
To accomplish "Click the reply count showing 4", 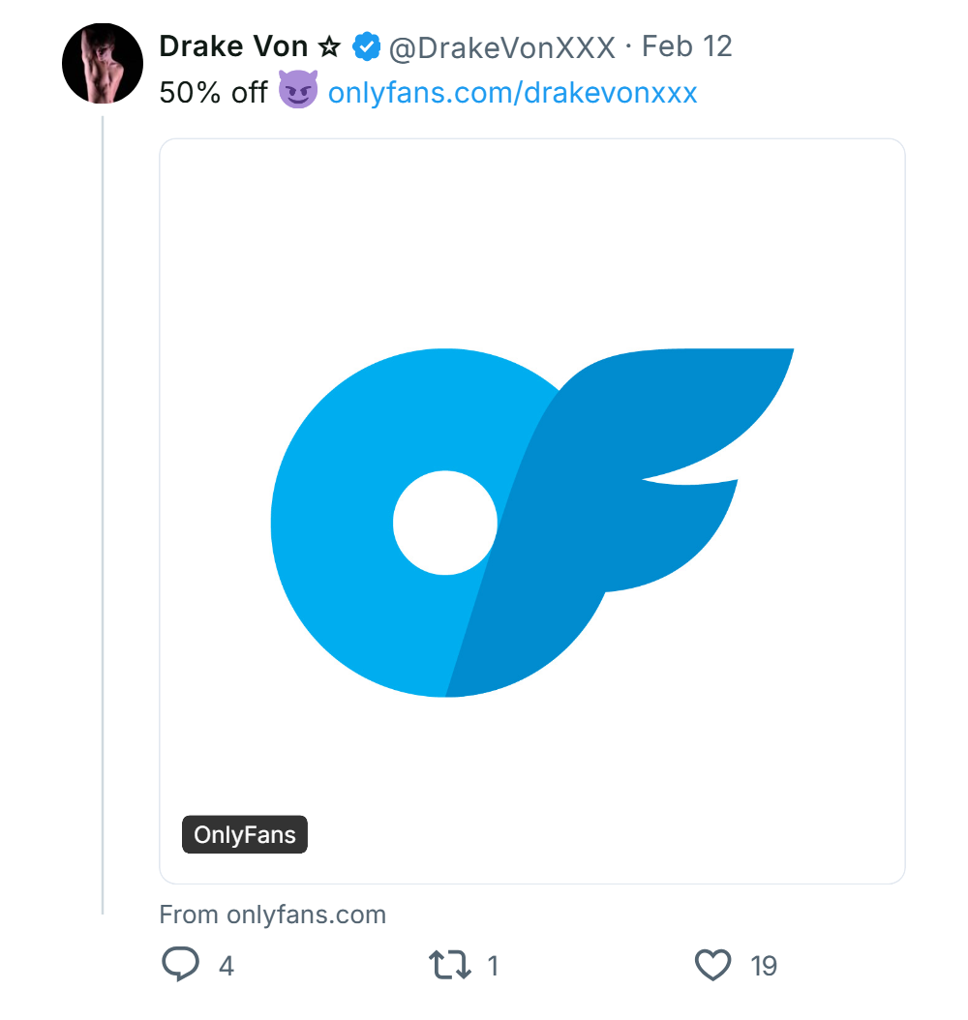I will pyautogui.click(x=225, y=966).
